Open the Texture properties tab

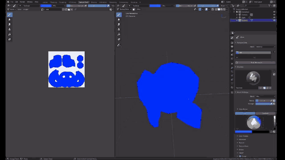tap(232, 92)
